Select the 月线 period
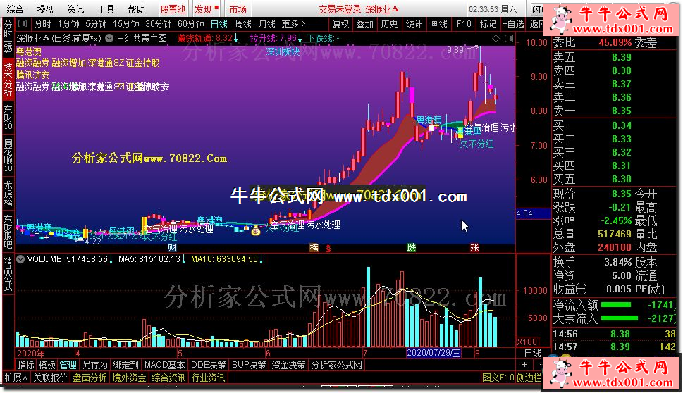The height and width of the screenshot is (393, 683). (x=267, y=24)
